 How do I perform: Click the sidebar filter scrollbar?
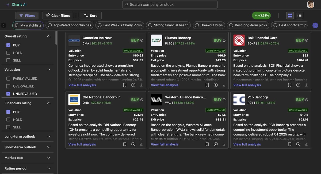(x=56, y=38)
